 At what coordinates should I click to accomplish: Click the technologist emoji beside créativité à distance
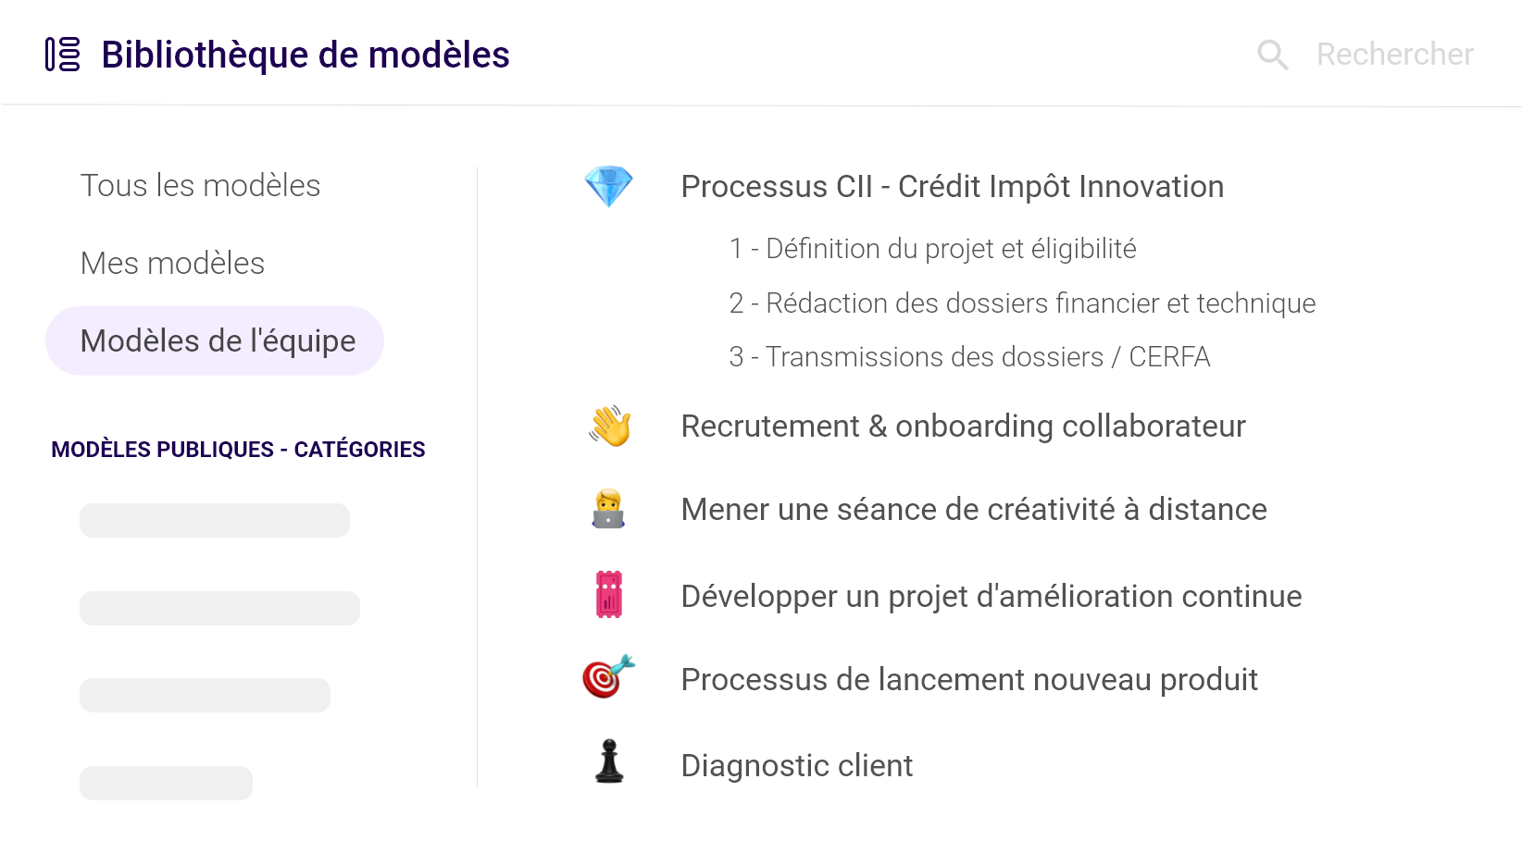608,509
